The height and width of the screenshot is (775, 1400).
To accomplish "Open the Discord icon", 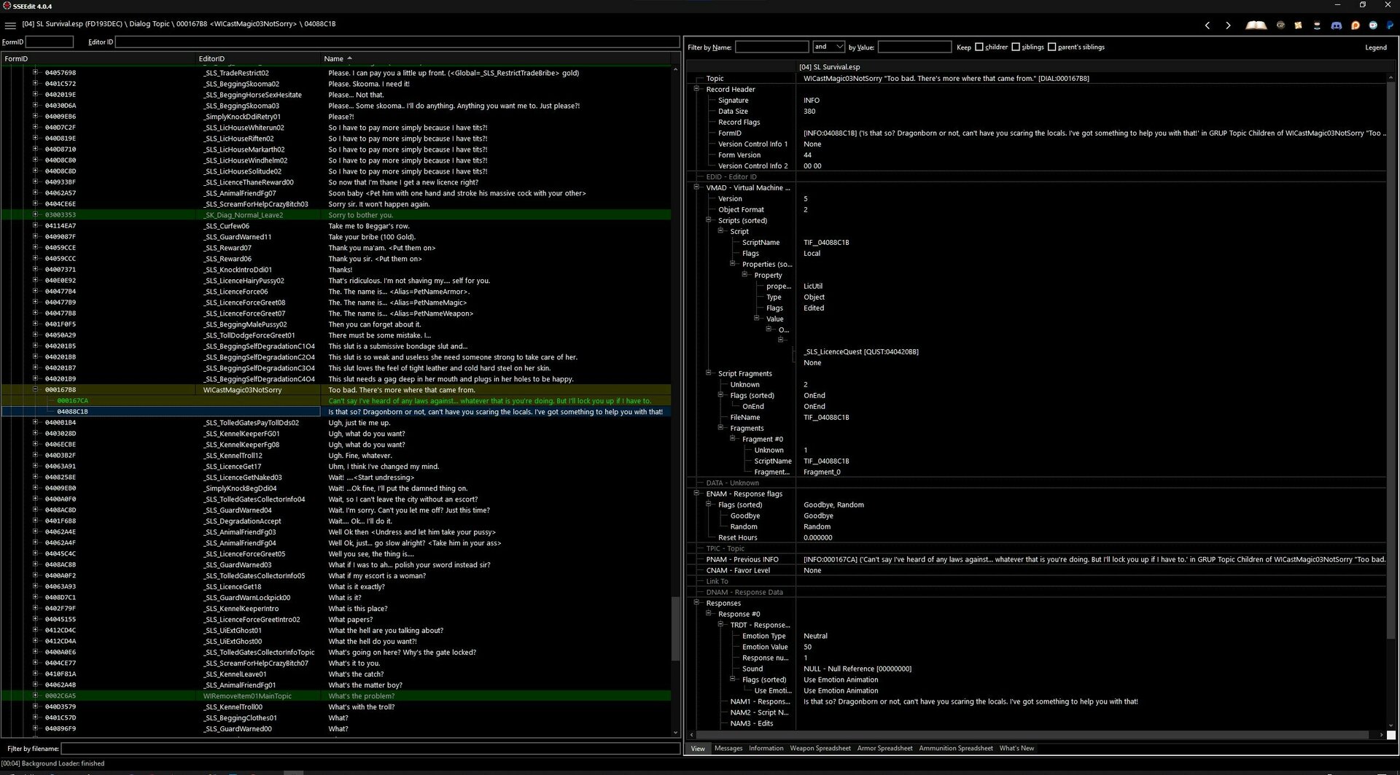I will [x=1336, y=26].
